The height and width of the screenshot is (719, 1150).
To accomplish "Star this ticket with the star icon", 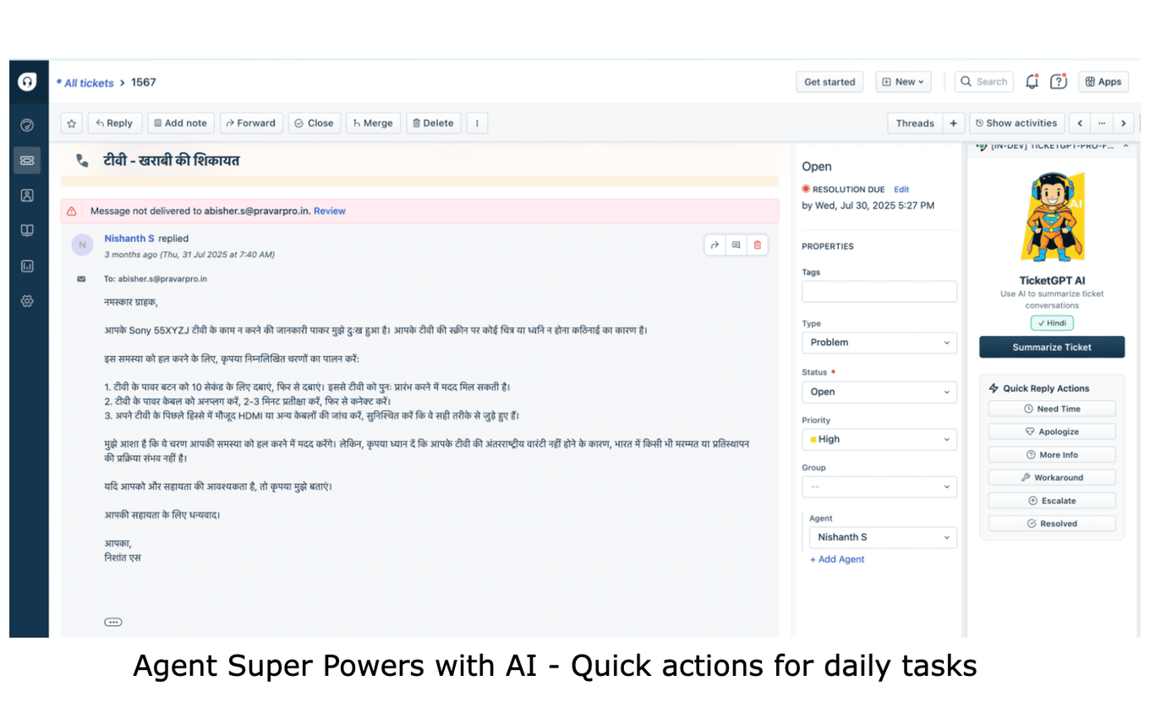I will click(x=71, y=123).
